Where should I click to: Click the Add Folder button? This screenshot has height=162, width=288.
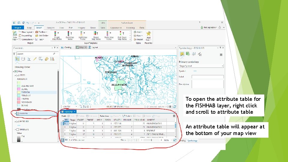(x=42, y=36)
